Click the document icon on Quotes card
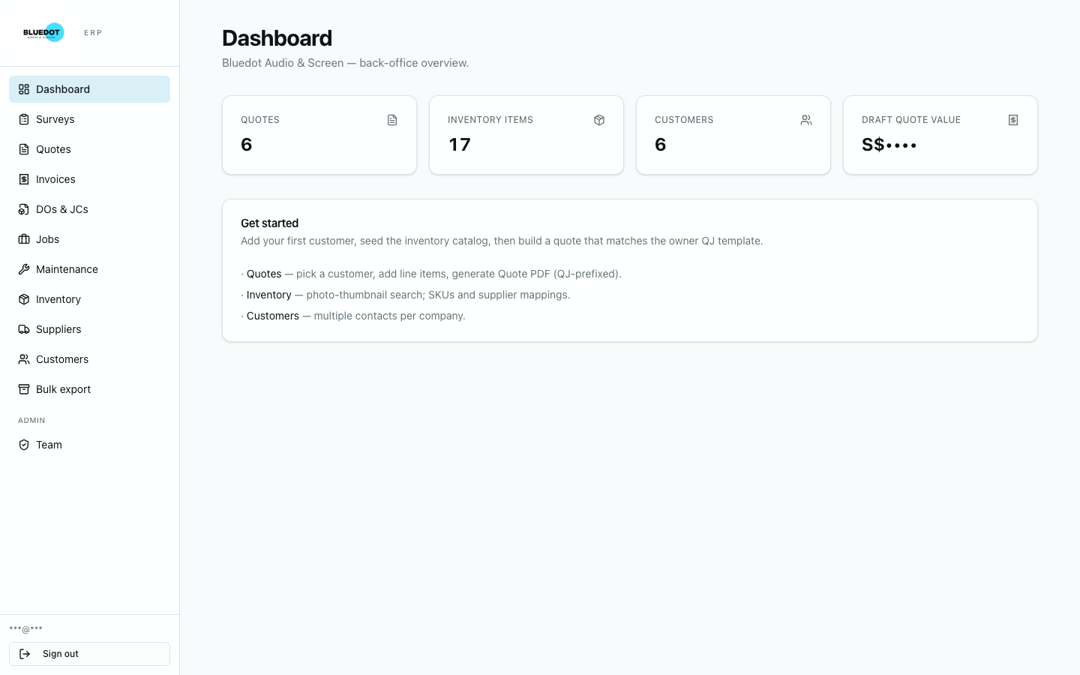Image resolution: width=1080 pixels, height=675 pixels. (392, 120)
